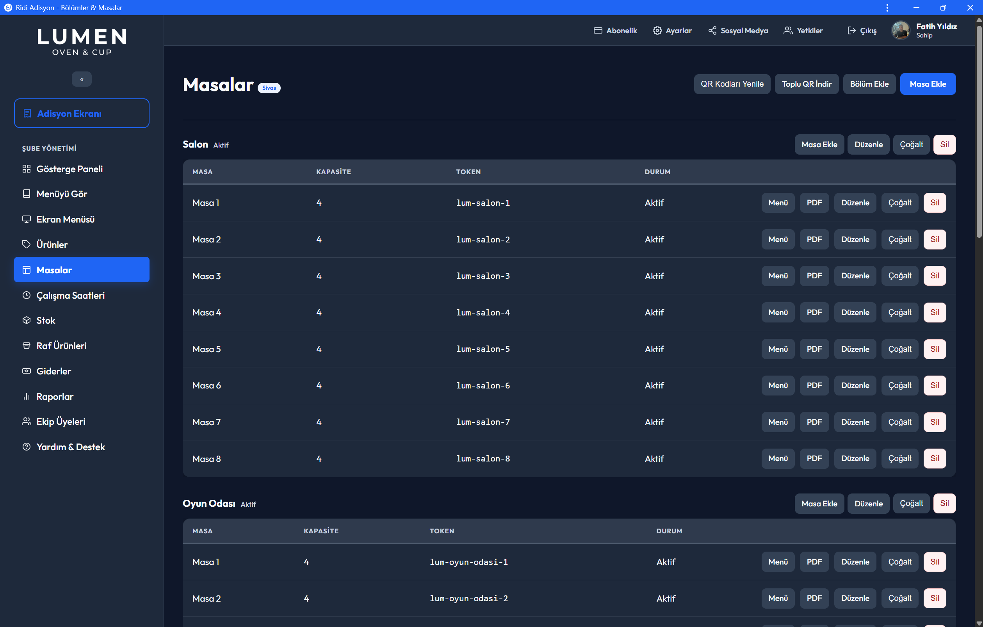Click the Stok box icon
Viewport: 983px width, 627px height.
27,321
